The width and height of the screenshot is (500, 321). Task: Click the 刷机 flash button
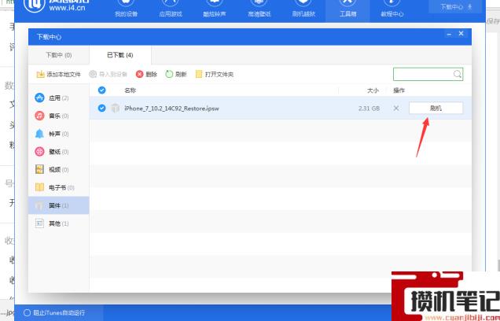pos(436,108)
